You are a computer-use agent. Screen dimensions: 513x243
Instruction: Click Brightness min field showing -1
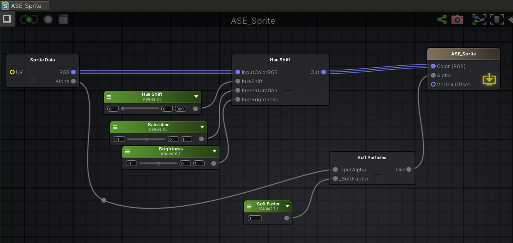pyautogui.click(x=131, y=163)
